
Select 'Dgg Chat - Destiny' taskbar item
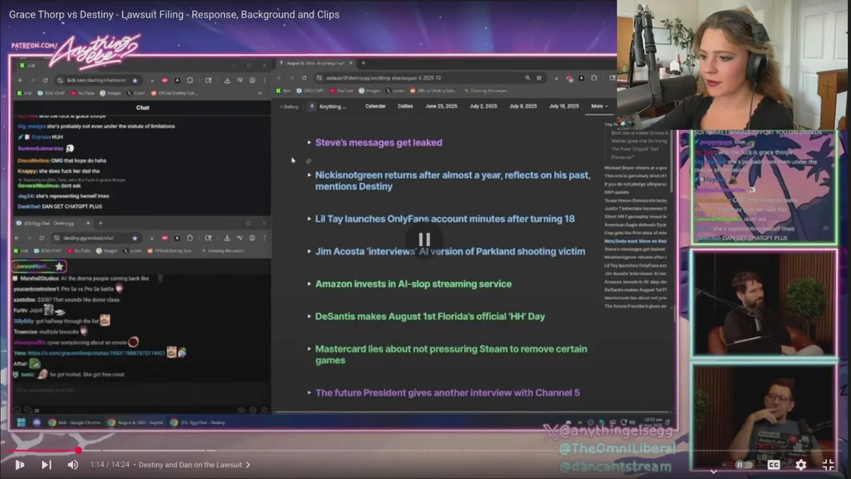pyautogui.click(x=197, y=422)
